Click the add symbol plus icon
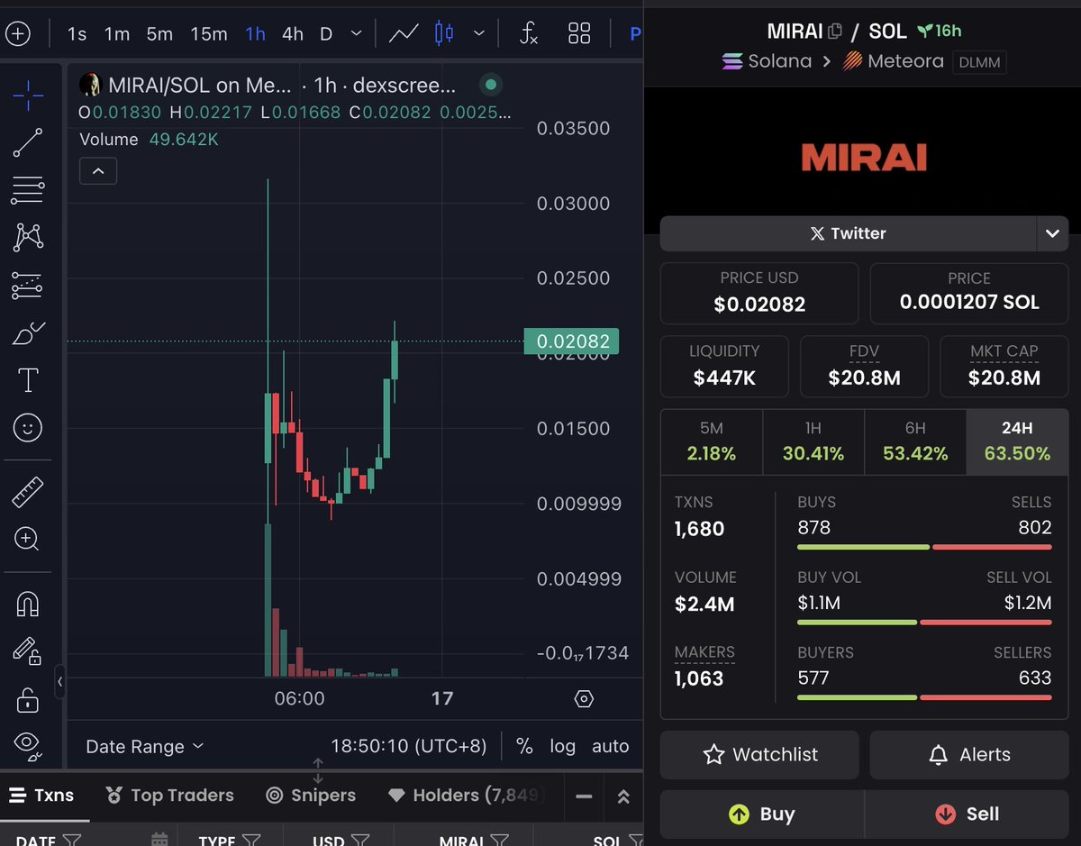The image size is (1081, 846). coord(18,34)
